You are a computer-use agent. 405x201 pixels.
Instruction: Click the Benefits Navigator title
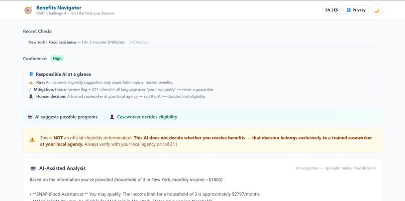point(59,8)
